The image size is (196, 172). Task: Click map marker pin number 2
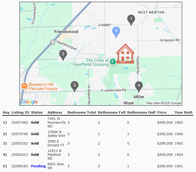point(63,55)
